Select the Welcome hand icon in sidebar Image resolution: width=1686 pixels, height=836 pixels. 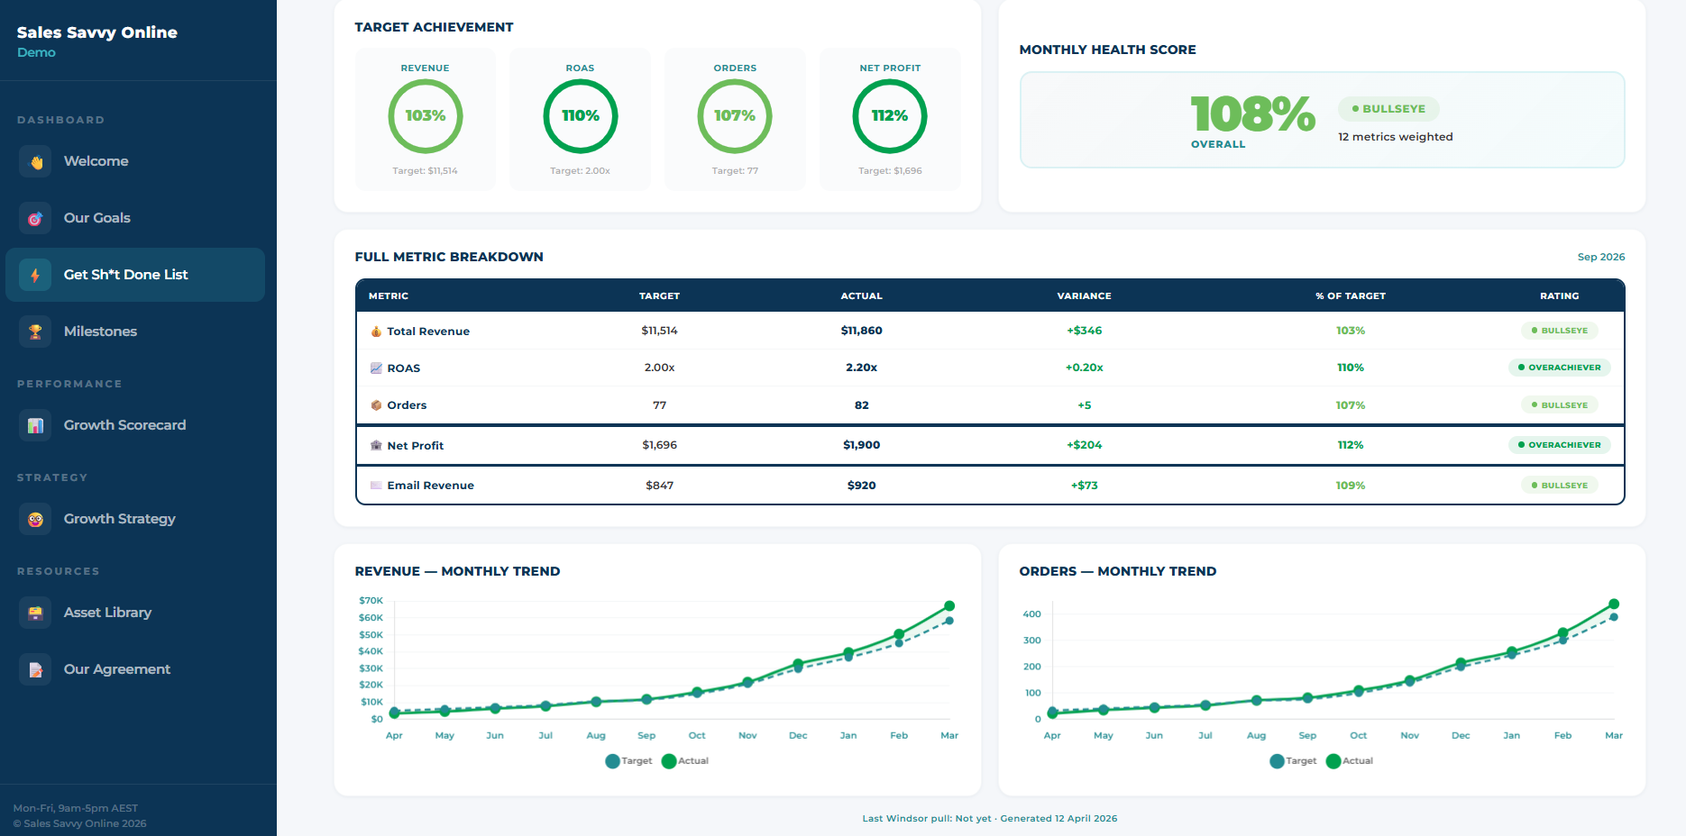coord(34,160)
